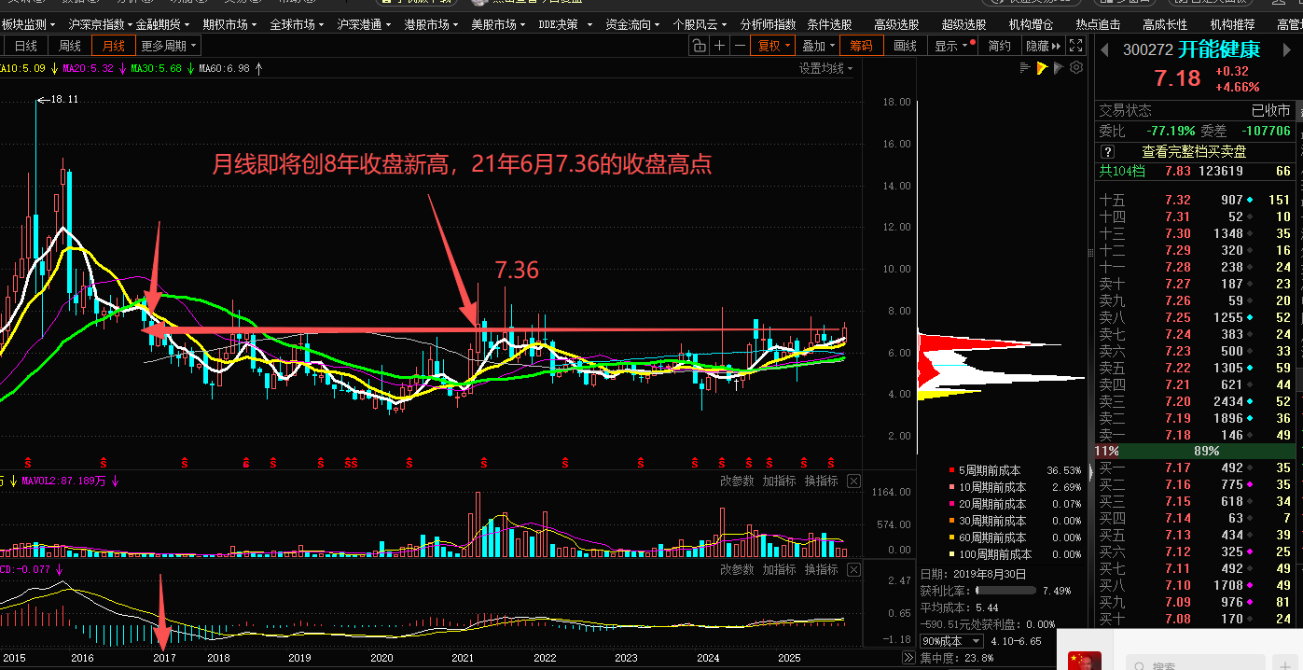Screen dimensions: 1303x670
Task: Switch to 简约 simple mode
Action: point(999,45)
